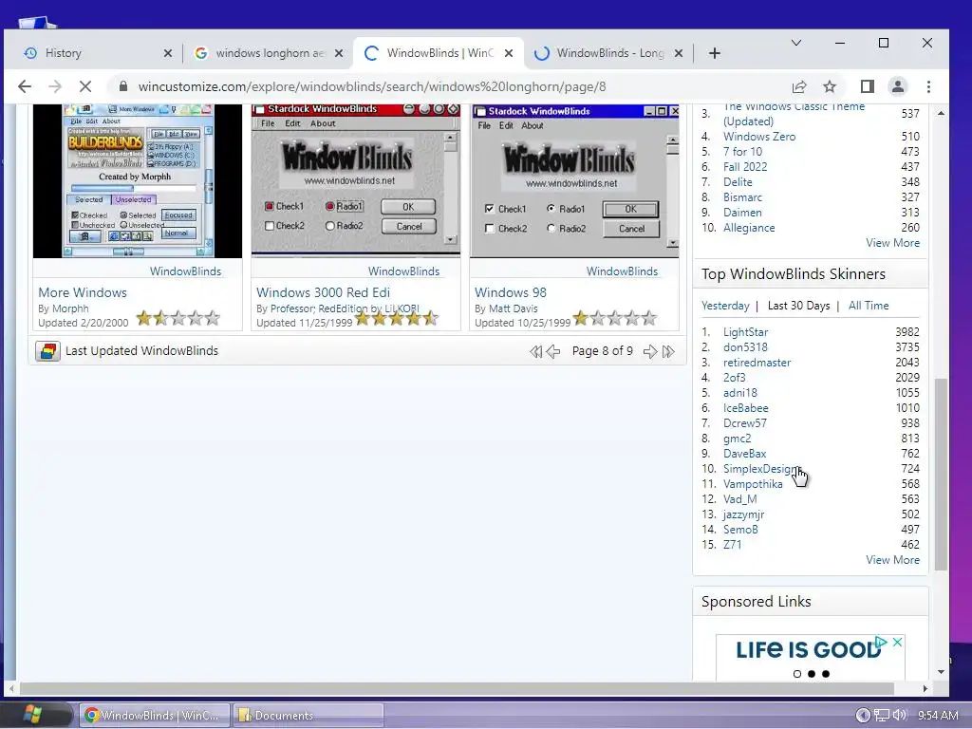The height and width of the screenshot is (729, 972).
Task: Click the star rating for Windows 98
Action: point(614,319)
